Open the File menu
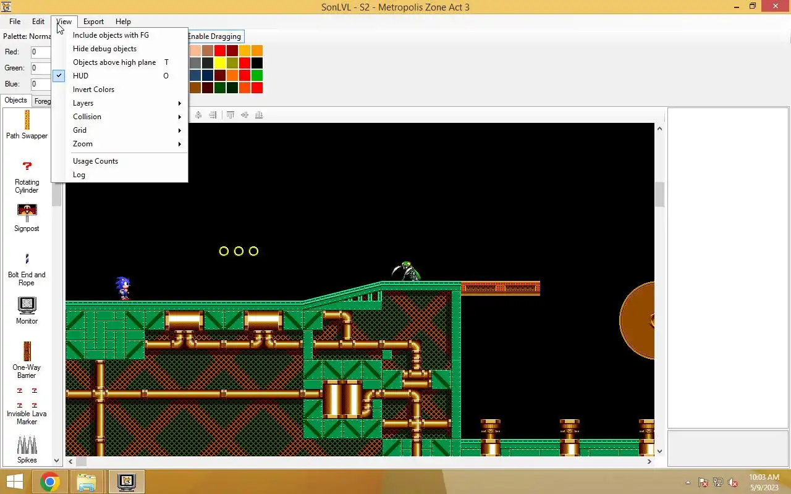 [x=15, y=22]
